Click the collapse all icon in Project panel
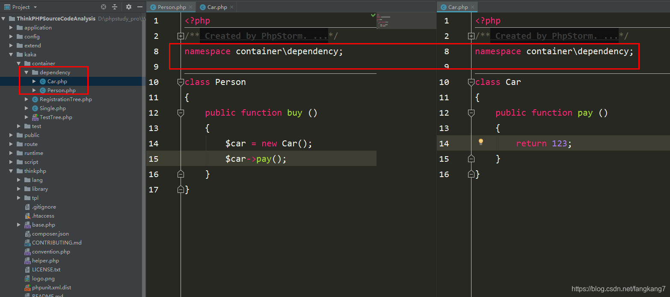The image size is (670, 297). (x=115, y=7)
